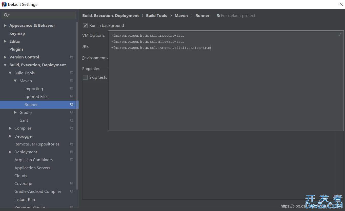Expand the Editor section arrow
The height and width of the screenshot is (211, 345).
tap(5, 41)
